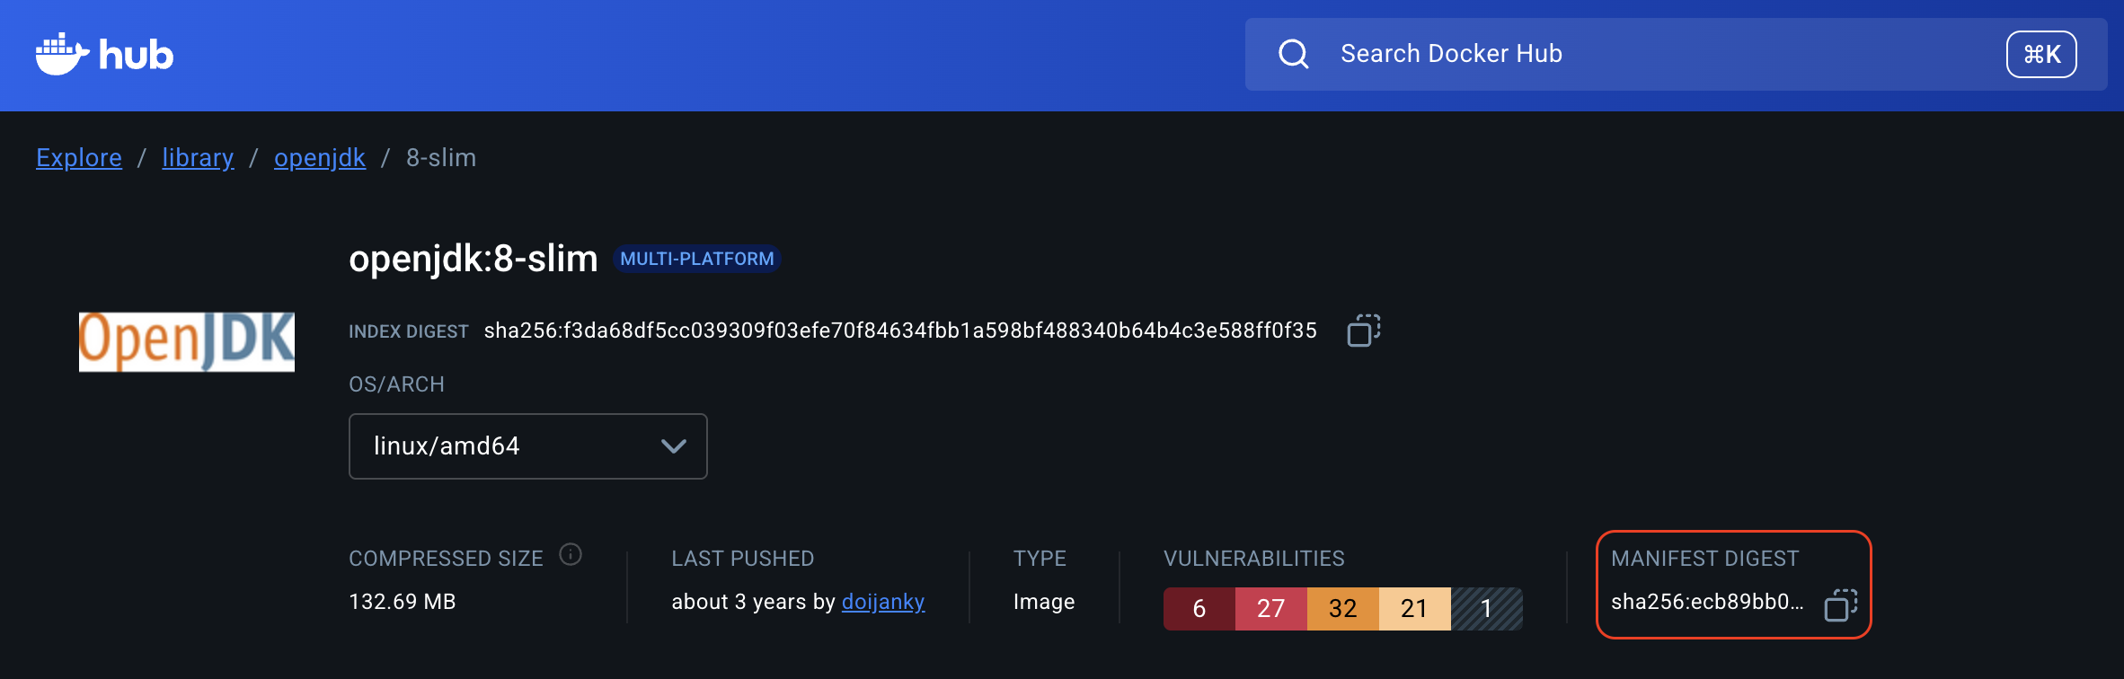
Task: Click the MULTI-PLATFORM badge
Action: coord(697,259)
